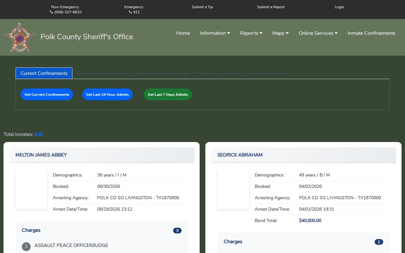The height and width of the screenshot is (253, 405).
Task: Open Inmate Confinements page
Action: click(x=371, y=33)
